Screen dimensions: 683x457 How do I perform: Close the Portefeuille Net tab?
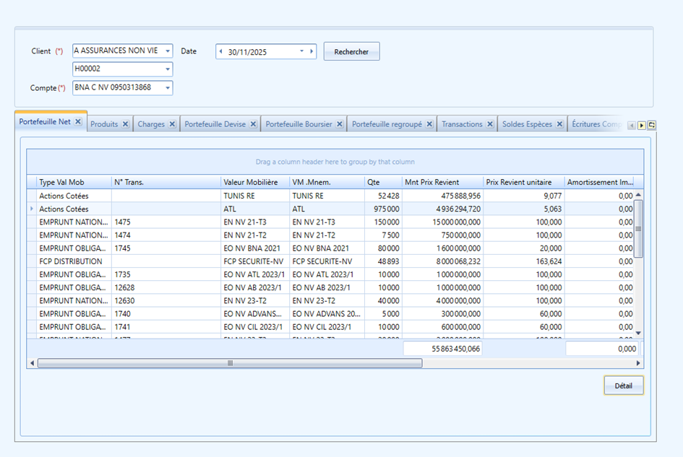[x=78, y=121]
